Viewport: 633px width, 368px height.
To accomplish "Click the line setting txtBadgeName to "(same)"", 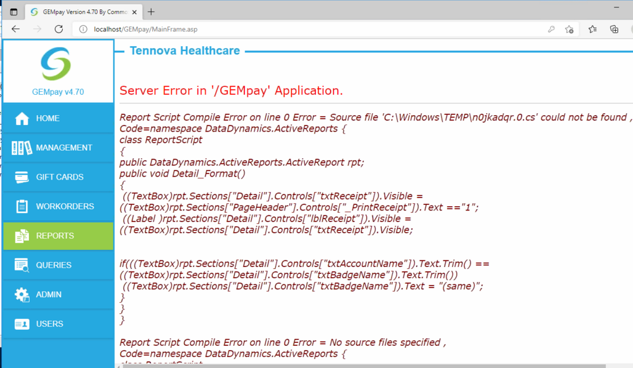I will click(x=303, y=287).
